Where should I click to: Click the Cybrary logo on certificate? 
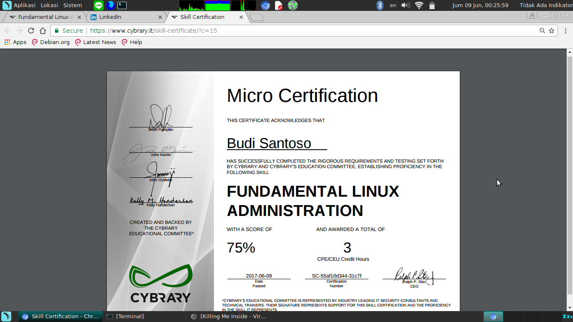[161, 283]
